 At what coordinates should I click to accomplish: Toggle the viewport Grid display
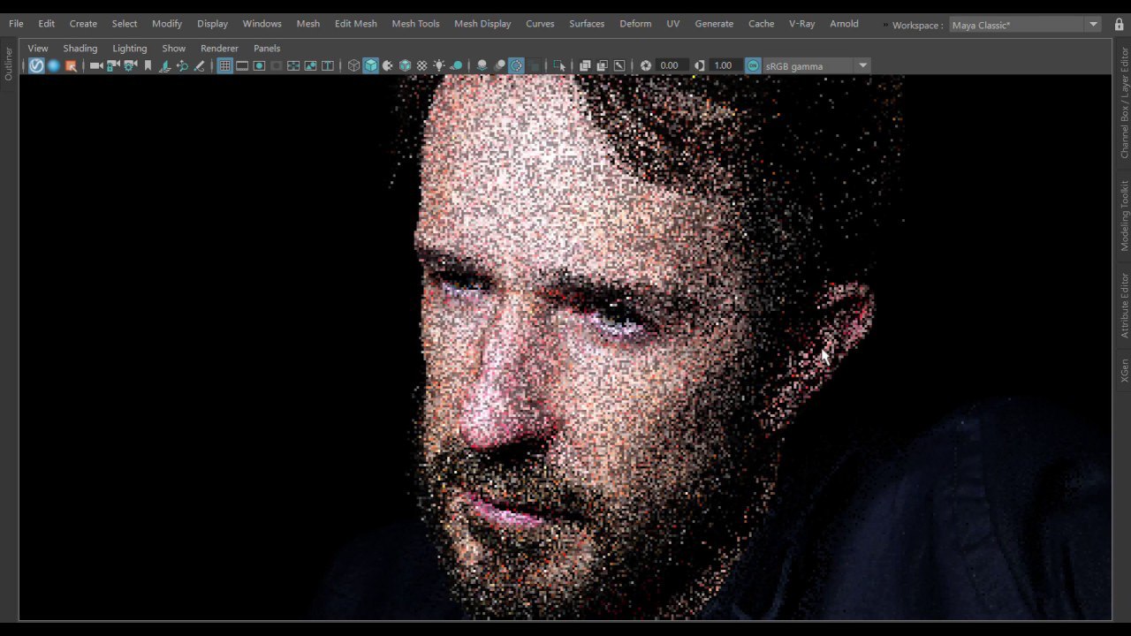(224, 65)
